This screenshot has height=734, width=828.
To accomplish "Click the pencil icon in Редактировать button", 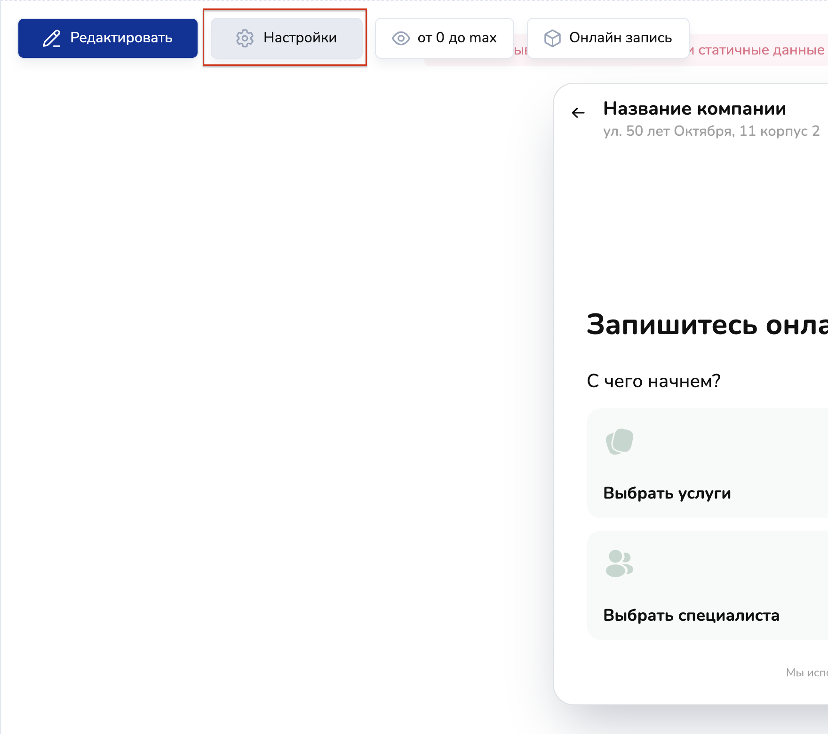I will pyautogui.click(x=52, y=39).
